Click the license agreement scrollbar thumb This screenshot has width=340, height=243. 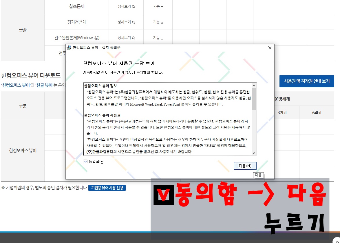coord(254,99)
